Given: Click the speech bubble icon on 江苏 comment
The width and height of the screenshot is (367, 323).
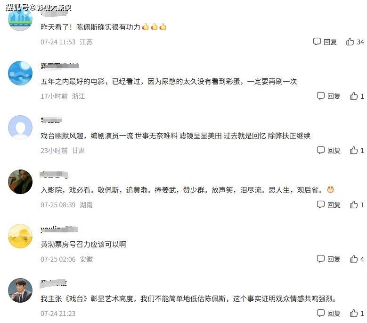Looking at the screenshot, I should click(317, 42).
